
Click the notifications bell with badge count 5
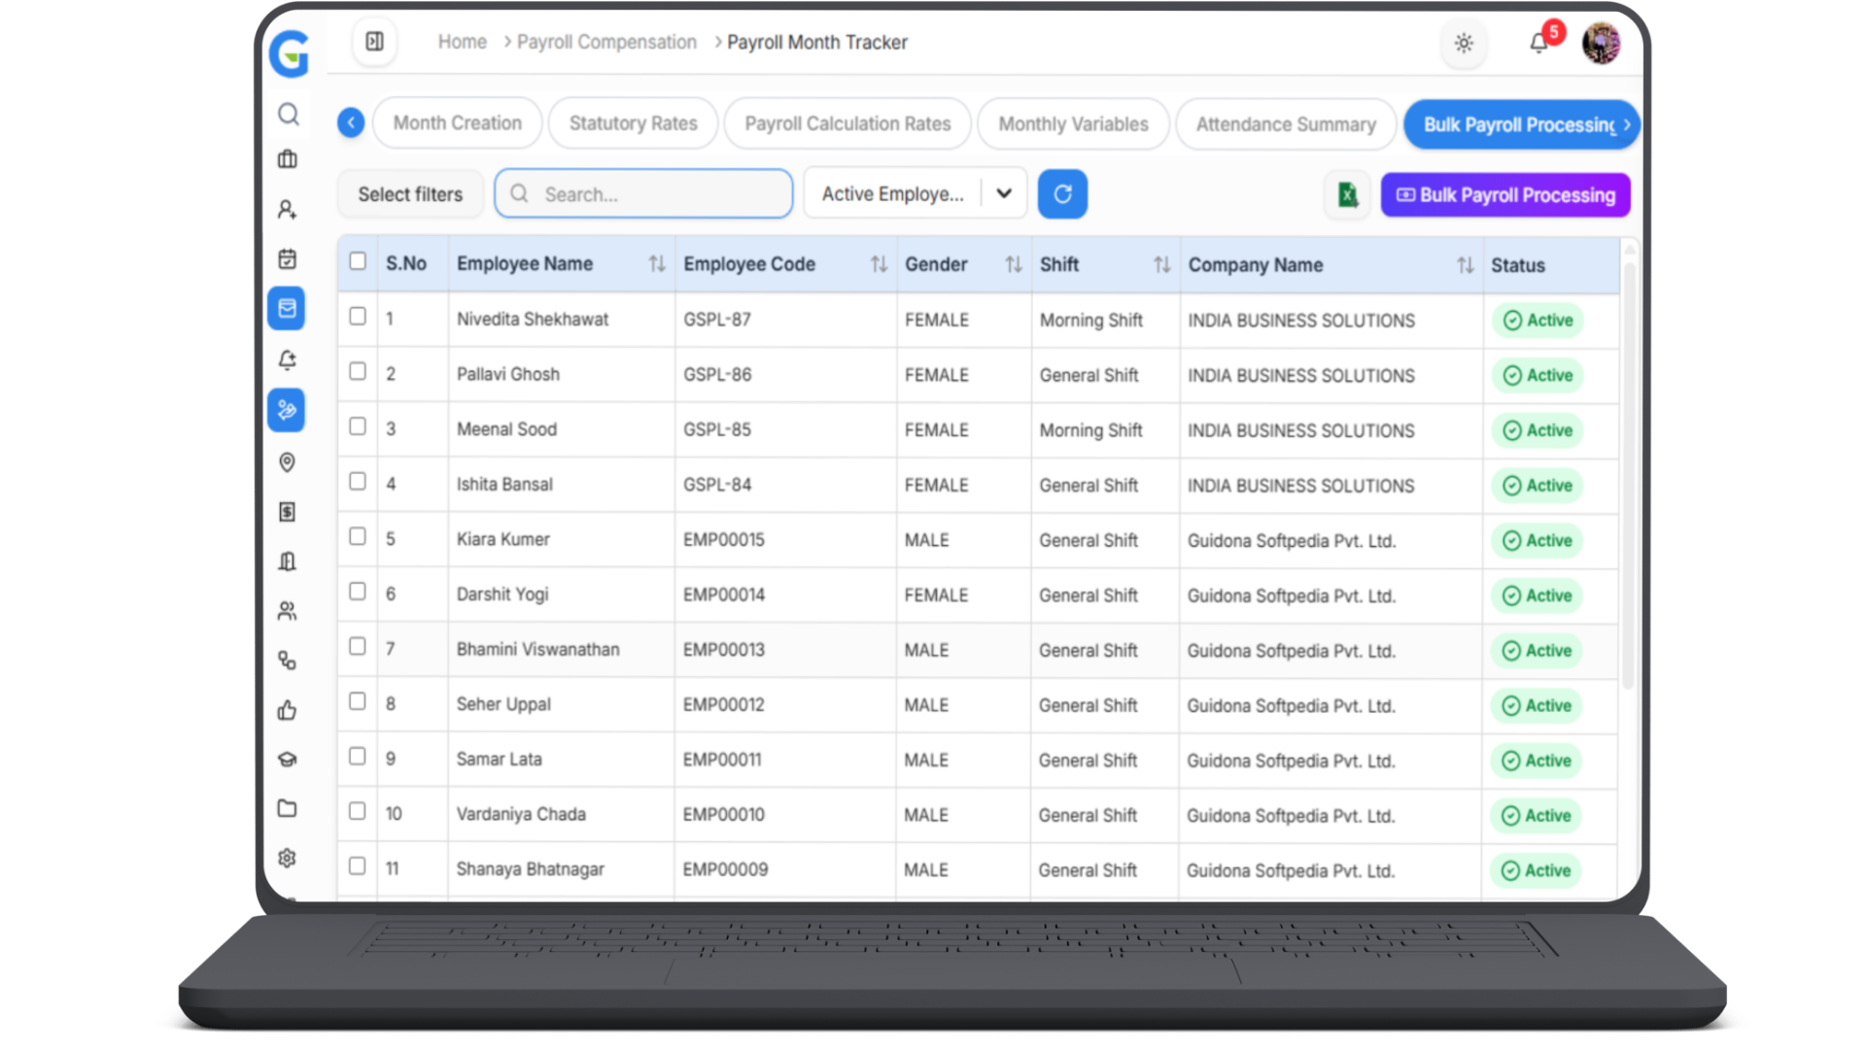(1538, 44)
